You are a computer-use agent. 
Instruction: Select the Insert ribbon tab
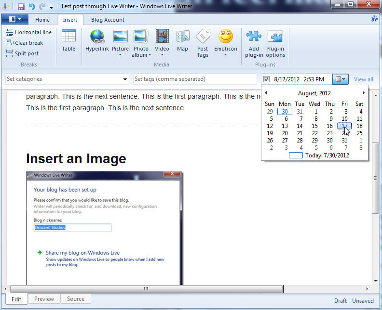[x=70, y=20]
